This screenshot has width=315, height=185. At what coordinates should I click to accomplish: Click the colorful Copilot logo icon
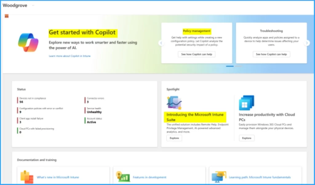28,42
